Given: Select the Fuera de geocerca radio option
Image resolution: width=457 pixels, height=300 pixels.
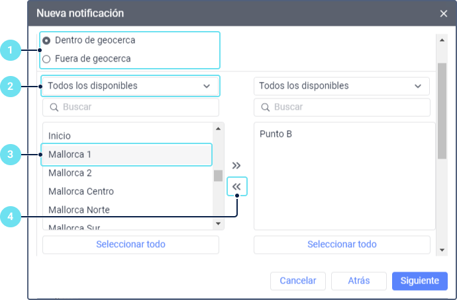Looking at the screenshot, I should click(x=46, y=59).
